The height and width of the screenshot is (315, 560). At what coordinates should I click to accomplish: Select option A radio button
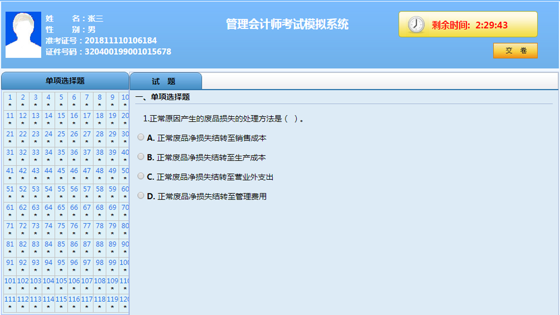click(x=141, y=137)
